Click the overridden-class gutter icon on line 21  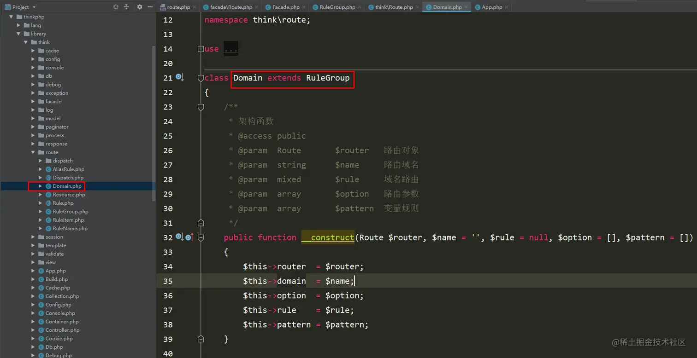(x=180, y=77)
